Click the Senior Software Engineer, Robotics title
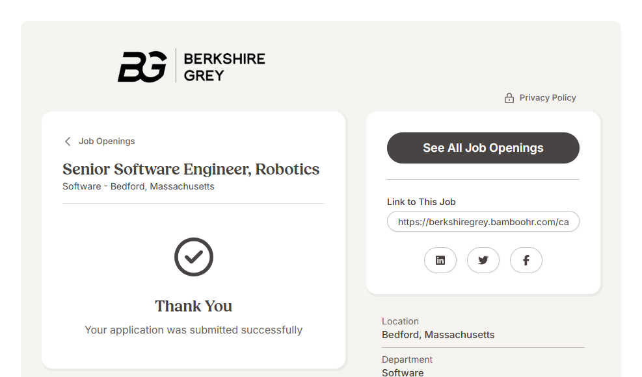Image resolution: width=642 pixels, height=377 pixels. coord(191,169)
